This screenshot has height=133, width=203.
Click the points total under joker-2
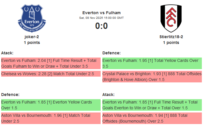pyautogui.click(x=32, y=43)
